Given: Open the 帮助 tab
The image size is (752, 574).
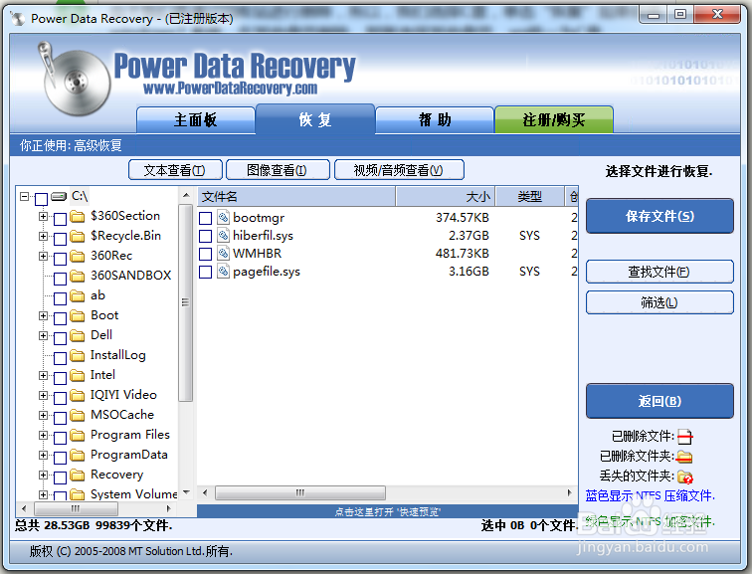Looking at the screenshot, I should pos(435,120).
